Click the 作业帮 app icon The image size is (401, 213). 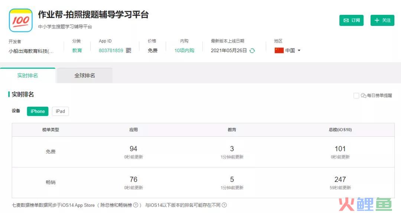(21, 20)
